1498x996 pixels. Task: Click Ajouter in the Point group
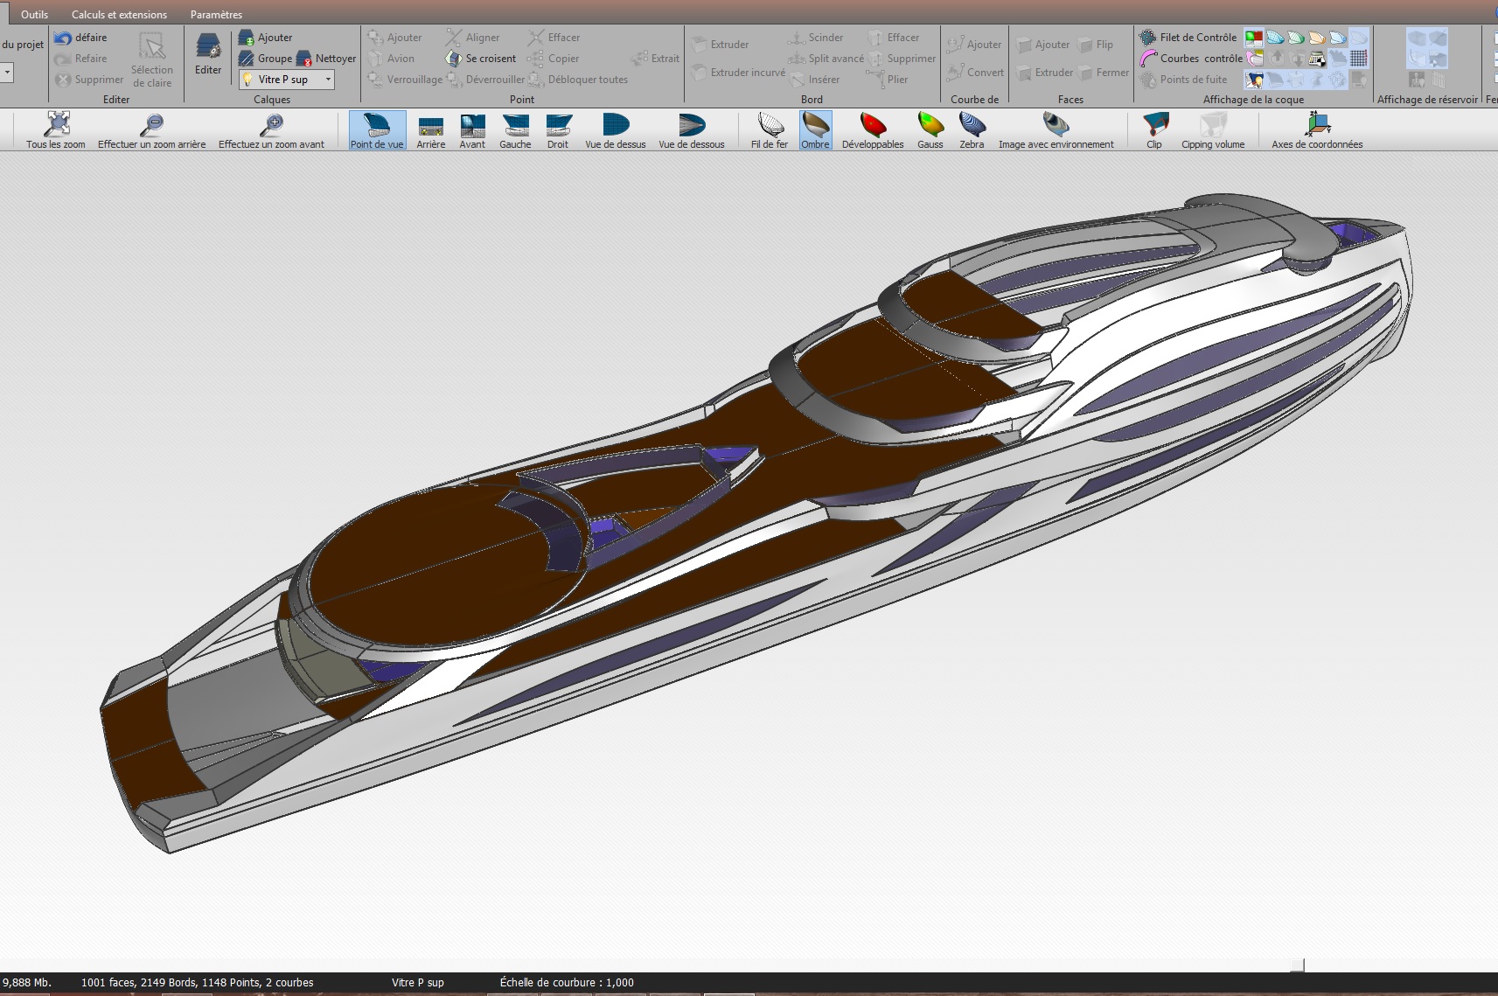point(394,38)
